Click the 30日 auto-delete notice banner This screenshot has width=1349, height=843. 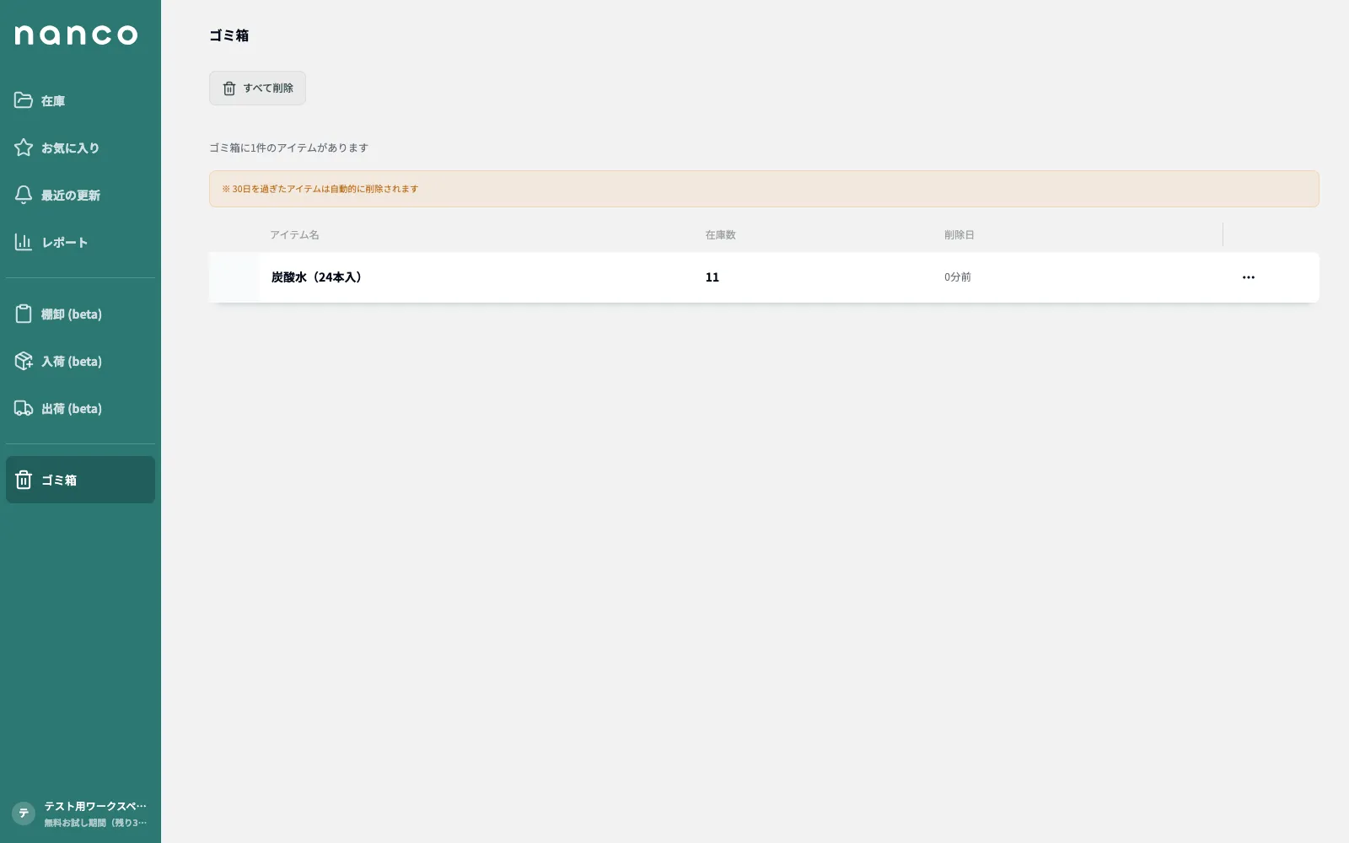click(764, 189)
